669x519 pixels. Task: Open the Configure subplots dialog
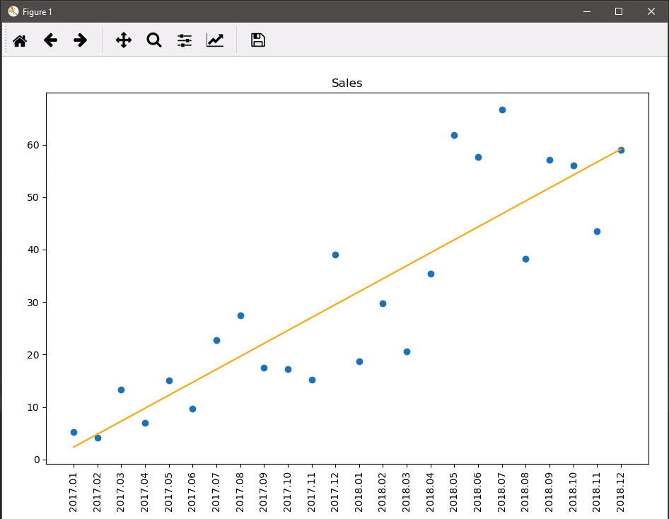pyautogui.click(x=185, y=40)
